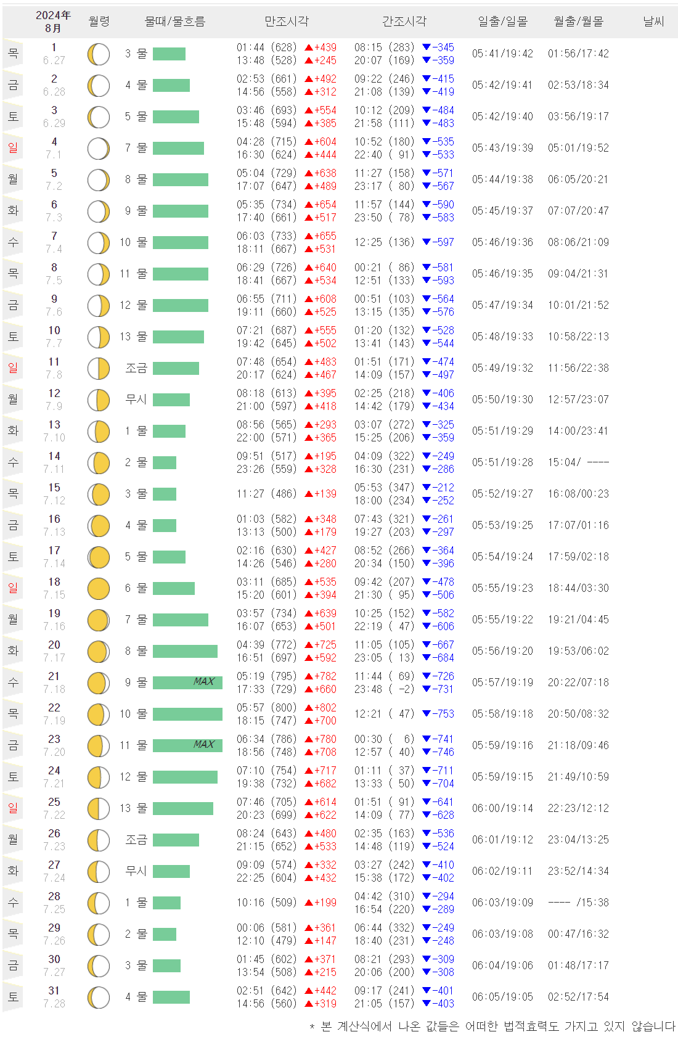Click the 간조시각 column header
This screenshot has height=1037, width=678.
coord(404,22)
